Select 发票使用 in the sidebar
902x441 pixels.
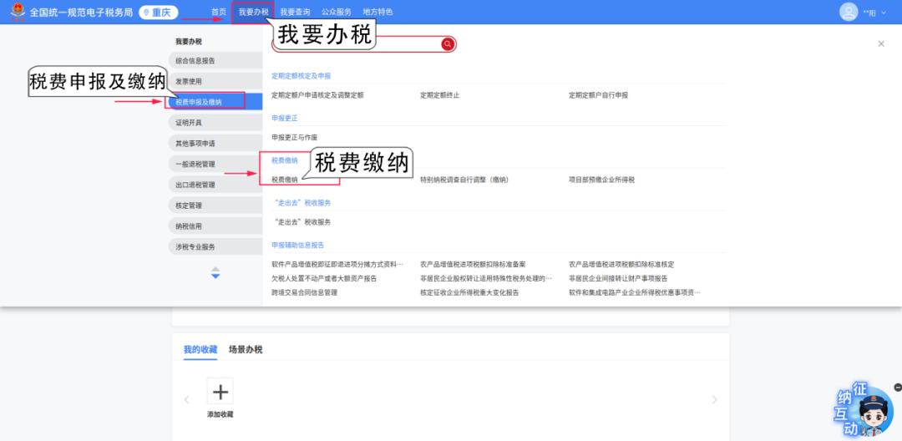point(189,81)
